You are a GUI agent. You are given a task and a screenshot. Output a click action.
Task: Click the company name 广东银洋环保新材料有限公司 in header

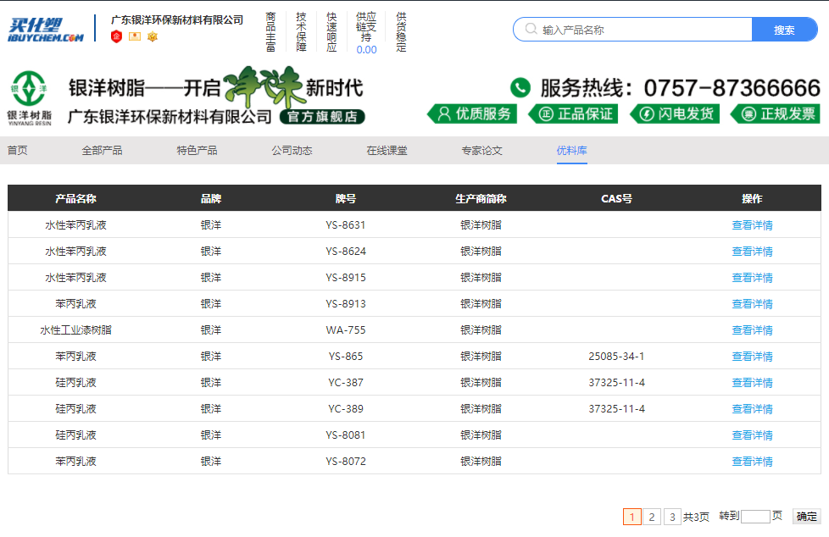(177, 20)
